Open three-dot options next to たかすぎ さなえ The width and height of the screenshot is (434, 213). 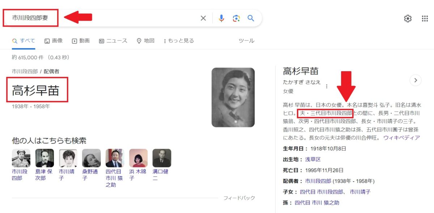point(327,86)
